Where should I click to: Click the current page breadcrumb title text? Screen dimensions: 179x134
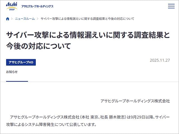tap(88, 19)
